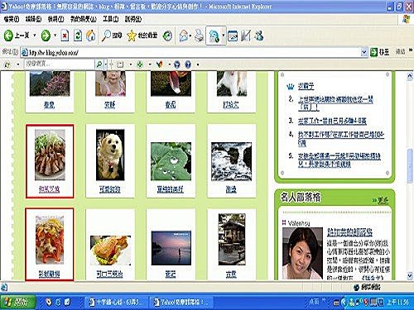
Task: Click the Windows Start button on the taskbar
Action: click(x=18, y=303)
